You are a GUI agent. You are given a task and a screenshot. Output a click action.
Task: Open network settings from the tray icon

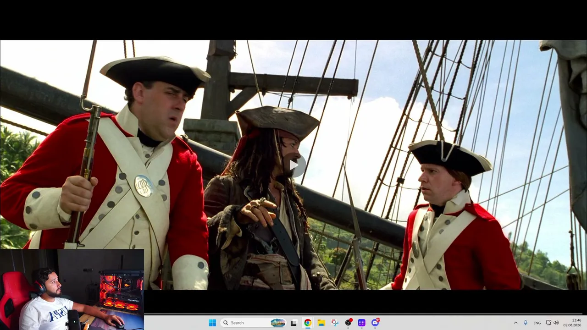[548, 323]
